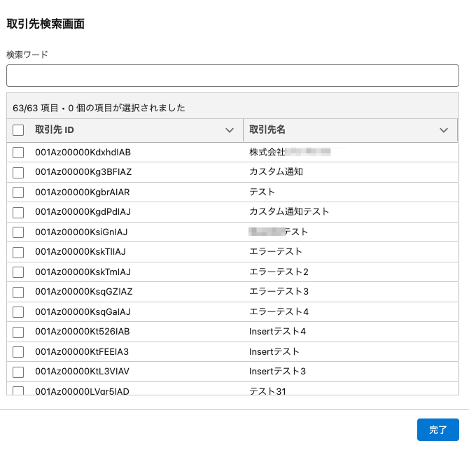The height and width of the screenshot is (450, 469).
Task: Select checkbox for カスタム通知 row
Action: (18, 172)
